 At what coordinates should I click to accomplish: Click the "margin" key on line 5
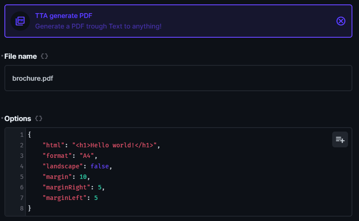click(57, 177)
